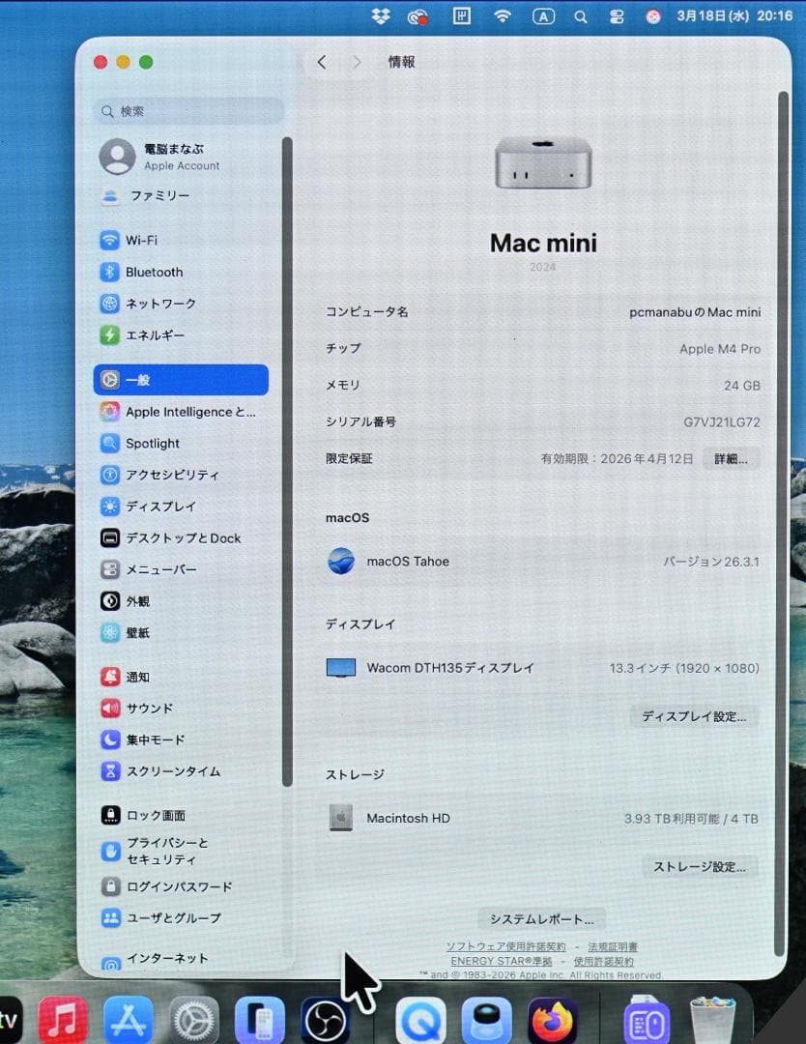
Task: Select Bluetooth in the sidebar
Action: point(153,273)
